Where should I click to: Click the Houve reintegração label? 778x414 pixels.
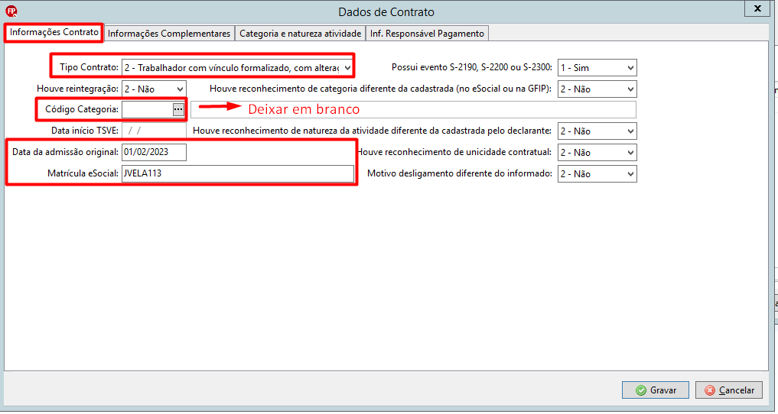click(x=78, y=89)
